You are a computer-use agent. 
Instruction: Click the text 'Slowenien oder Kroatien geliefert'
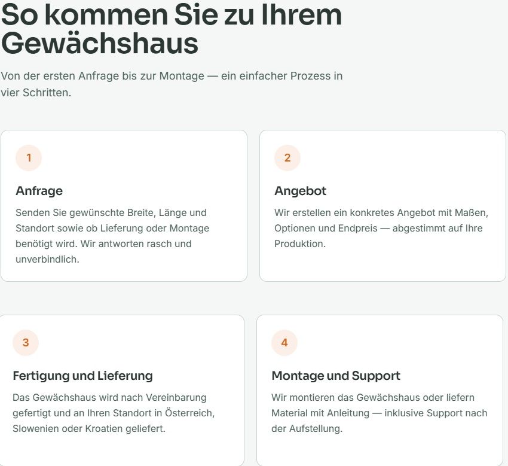coord(89,428)
